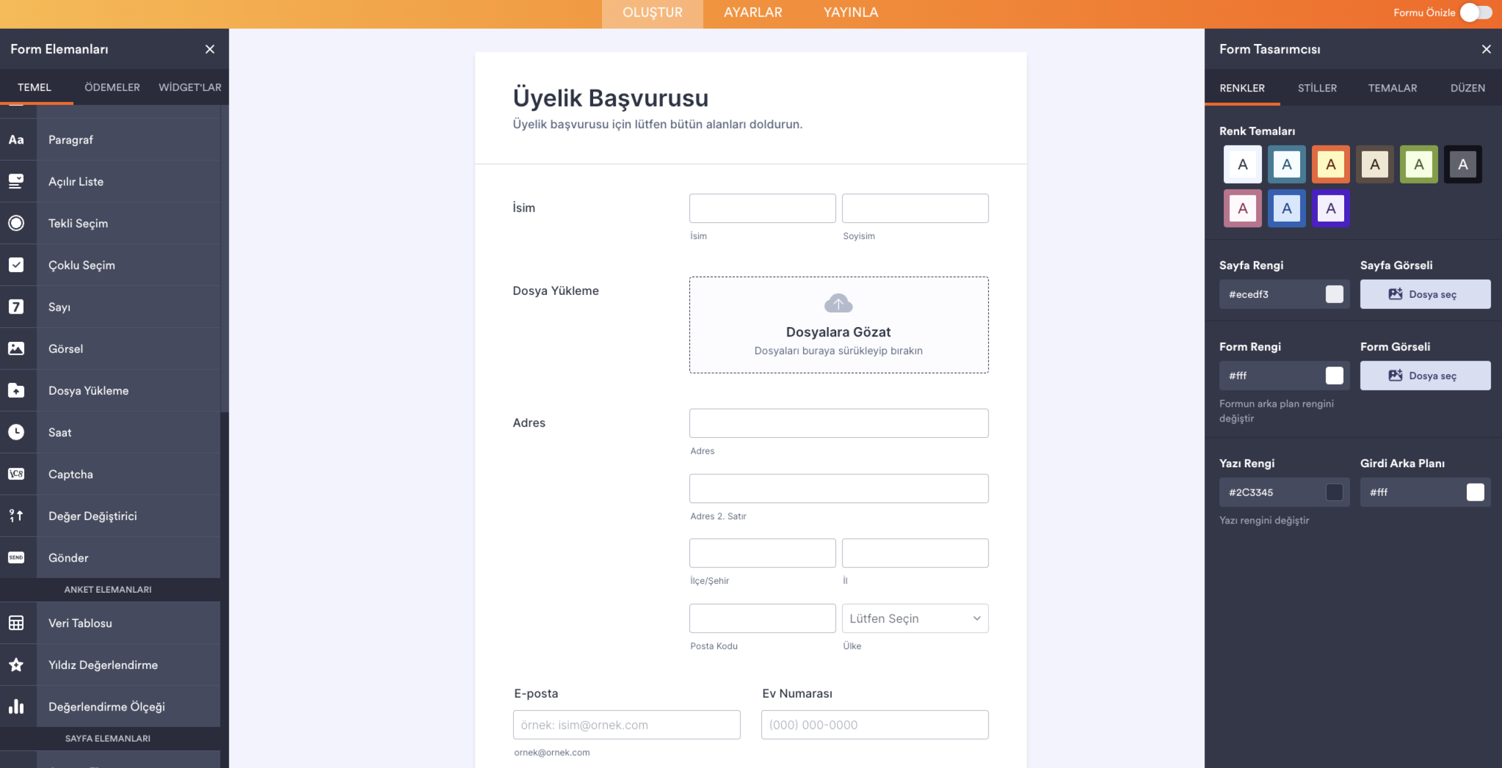This screenshot has height=768, width=1502.
Task: Click the E-posta input field
Action: tap(627, 725)
